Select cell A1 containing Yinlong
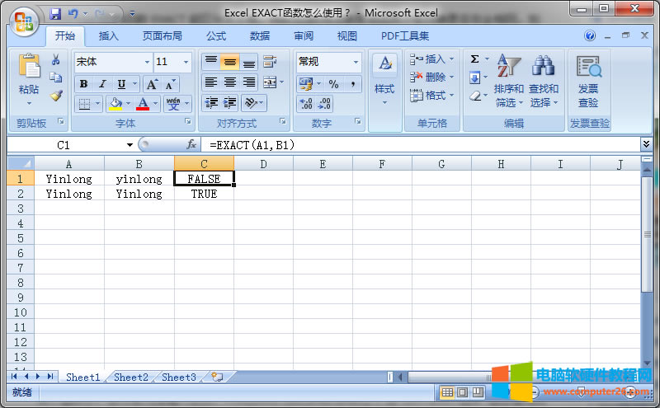Image resolution: width=660 pixels, height=408 pixels. tap(69, 179)
